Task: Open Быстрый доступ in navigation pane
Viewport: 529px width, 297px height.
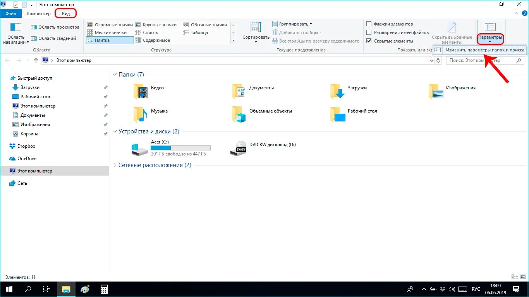Action: (31, 78)
